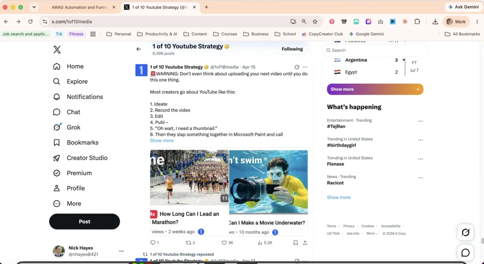Open floating chat messages button
This screenshot has height=264, width=484.
pos(466,253)
